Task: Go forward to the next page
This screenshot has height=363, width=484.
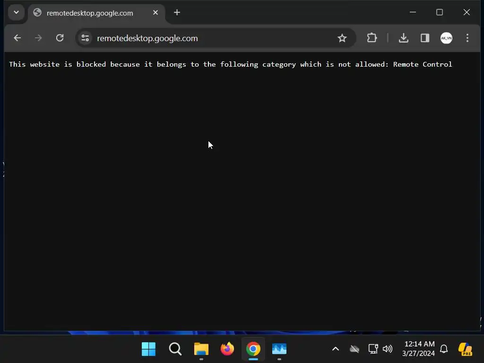Action: (38, 38)
